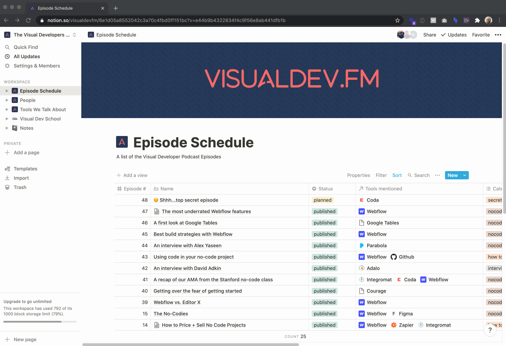Click the Import download icon
This screenshot has width=506, height=346.
[x=7, y=178]
